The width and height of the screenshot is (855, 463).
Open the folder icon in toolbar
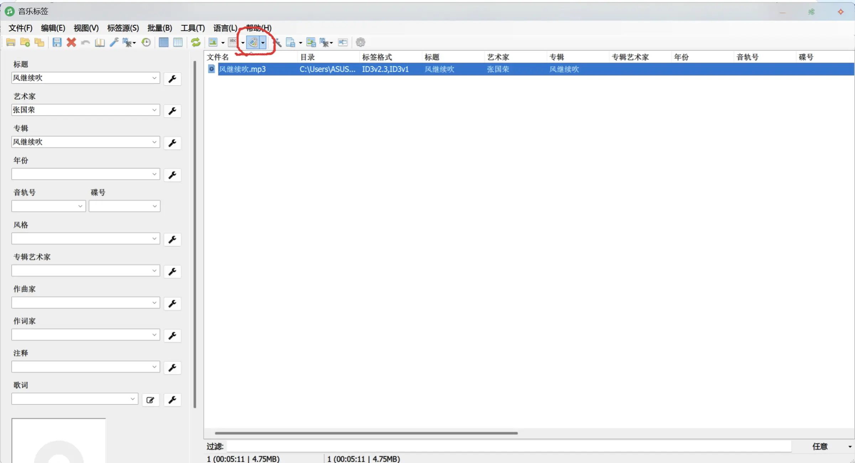[x=11, y=42]
